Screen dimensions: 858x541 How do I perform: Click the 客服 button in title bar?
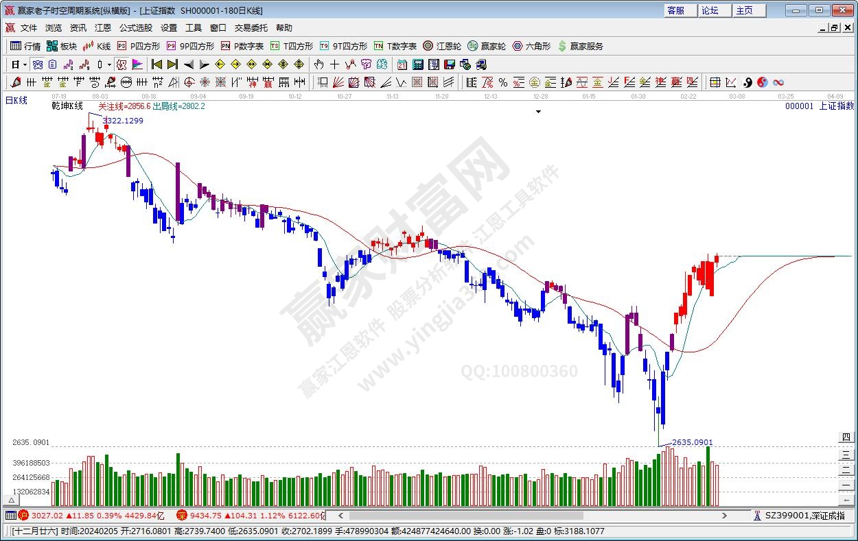click(675, 10)
